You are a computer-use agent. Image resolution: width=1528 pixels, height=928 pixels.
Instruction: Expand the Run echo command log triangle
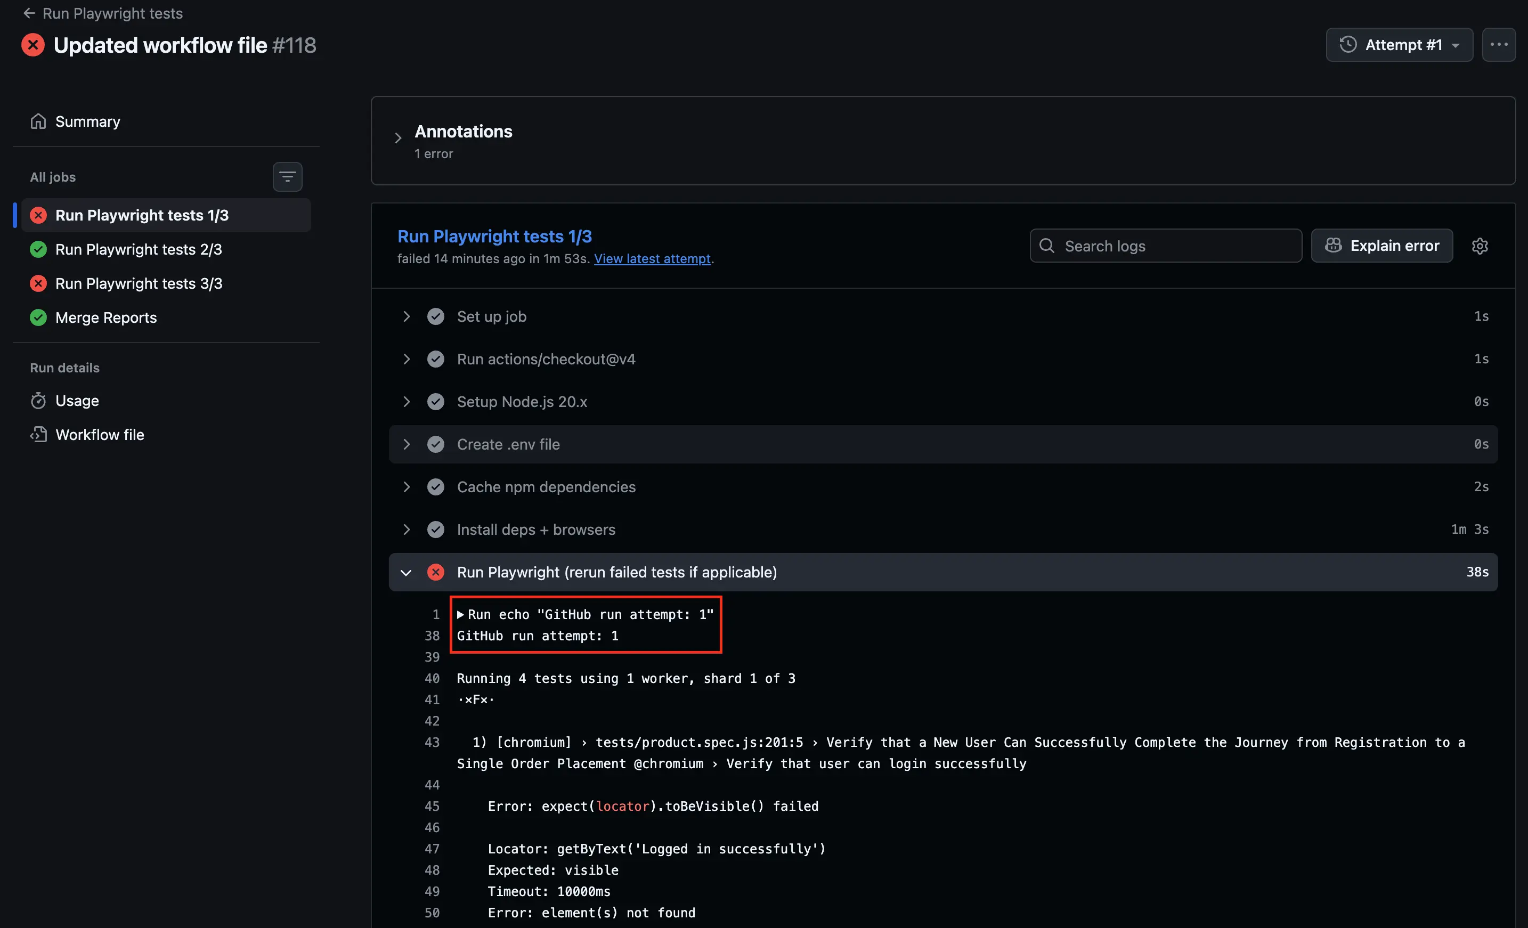pos(460,615)
